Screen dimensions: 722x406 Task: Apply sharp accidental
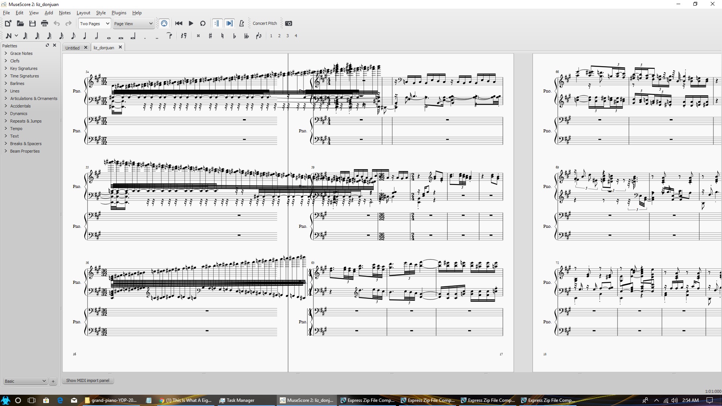[x=210, y=36]
